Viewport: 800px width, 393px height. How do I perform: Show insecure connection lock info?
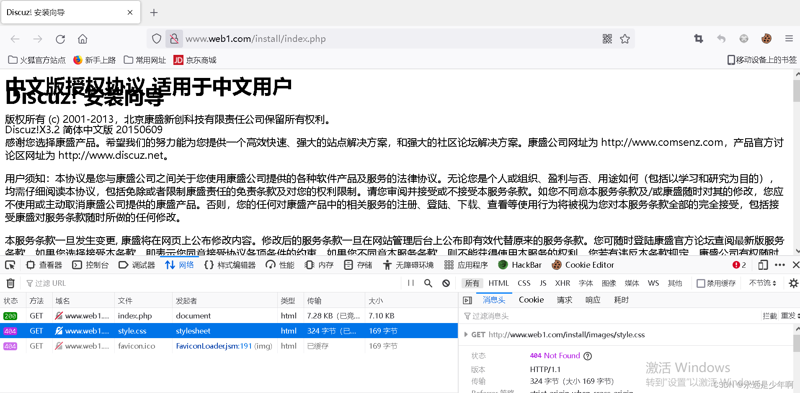point(174,39)
